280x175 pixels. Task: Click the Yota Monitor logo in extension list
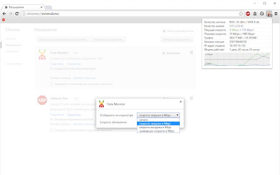click(x=42, y=54)
